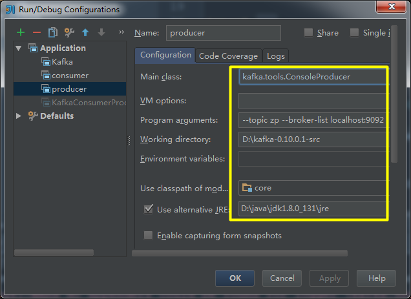The height and width of the screenshot is (299, 411).
Task: Select the producer configuration in the tree
Action: 70,89
